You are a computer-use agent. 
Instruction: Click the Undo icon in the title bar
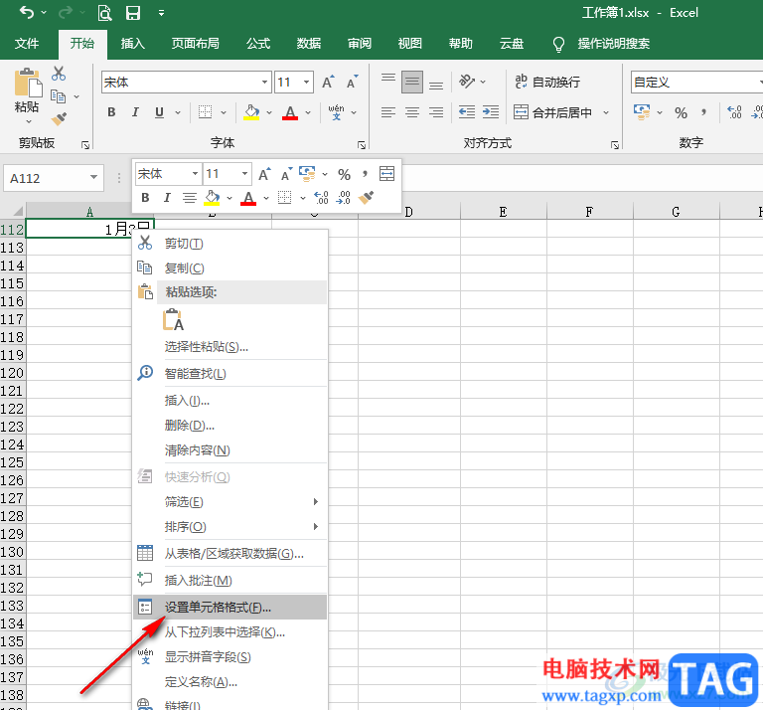click(x=27, y=12)
